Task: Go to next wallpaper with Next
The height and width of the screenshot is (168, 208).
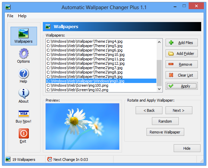Action: click(x=179, y=110)
